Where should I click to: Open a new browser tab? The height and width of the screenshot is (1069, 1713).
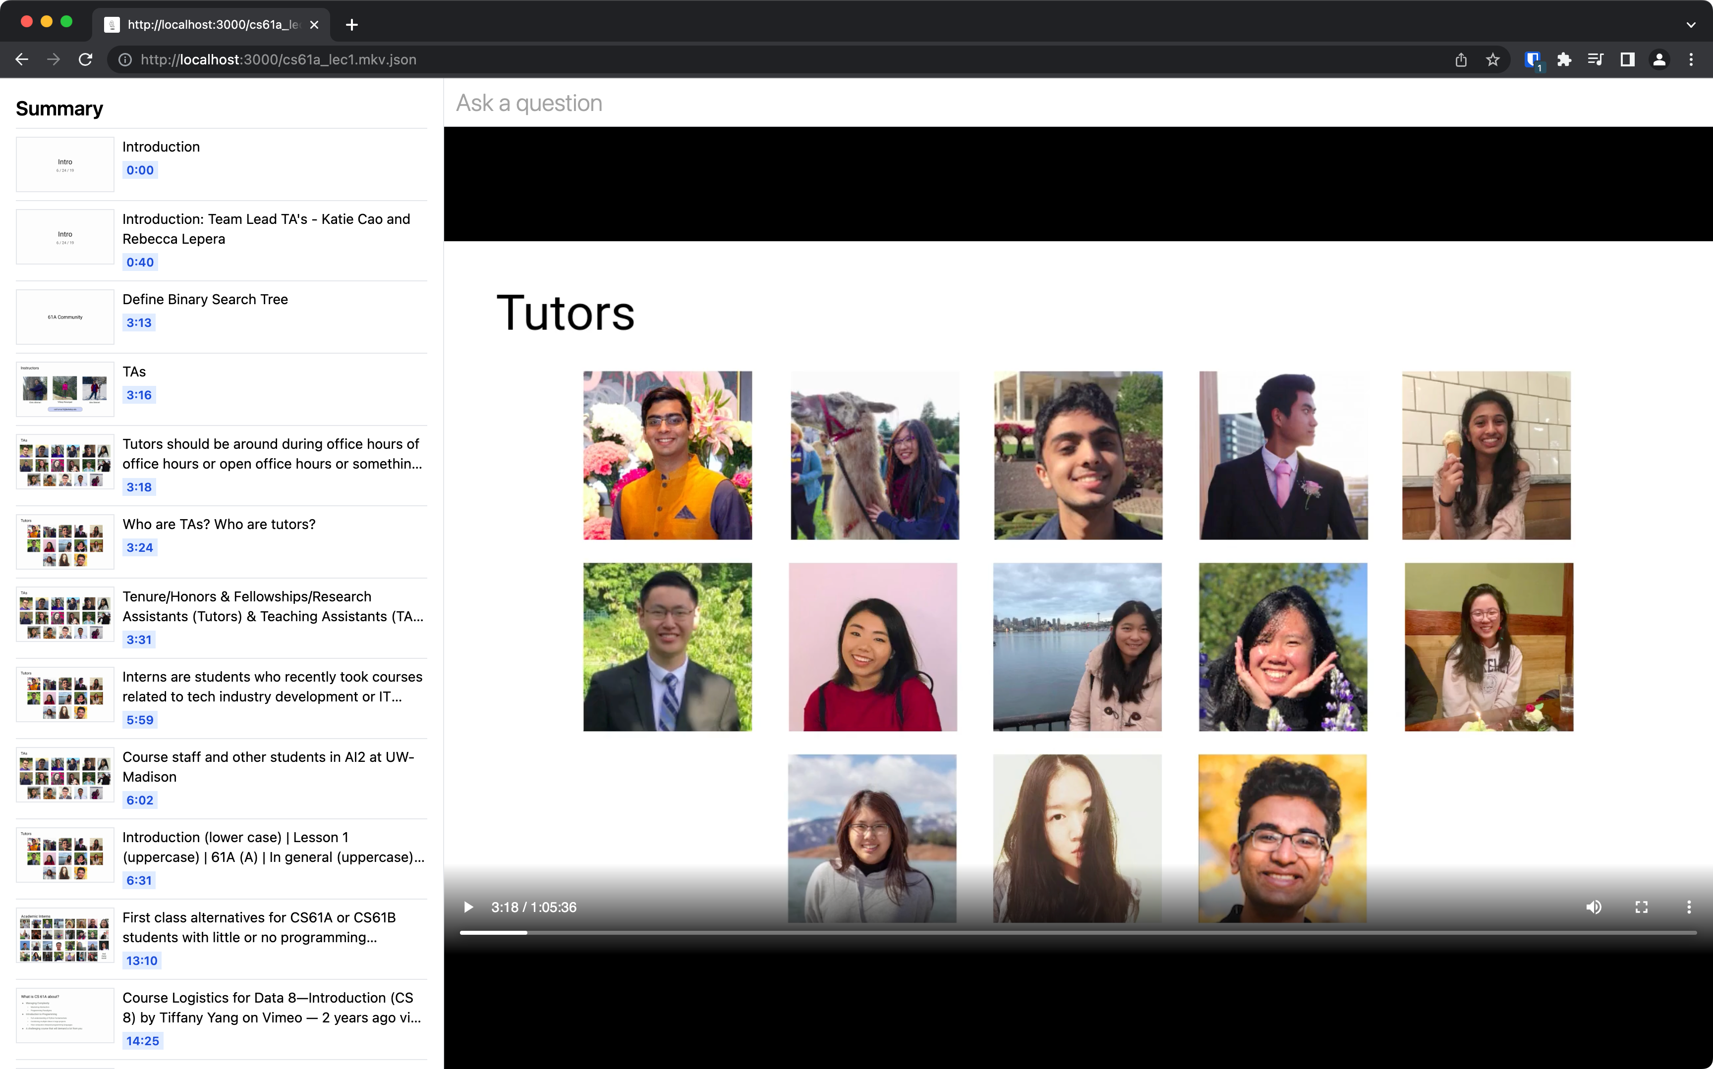[351, 25]
